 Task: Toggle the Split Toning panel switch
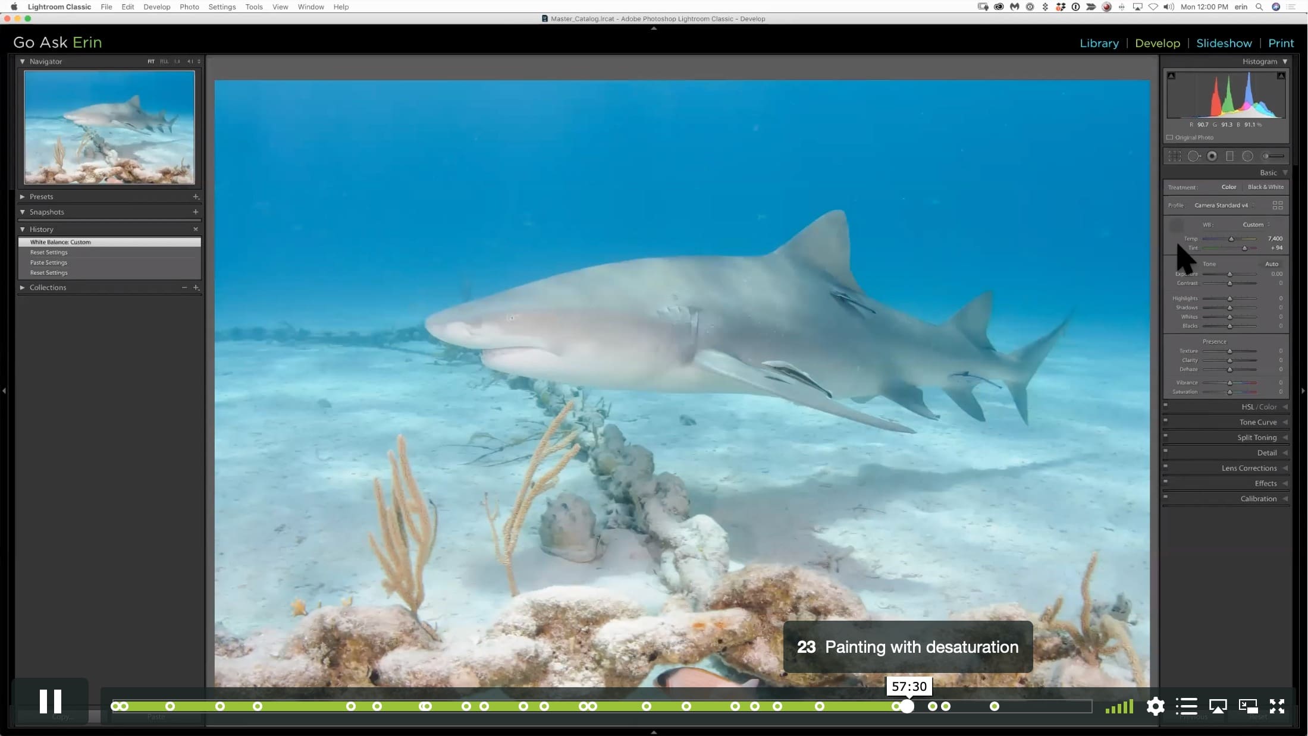tap(1166, 436)
